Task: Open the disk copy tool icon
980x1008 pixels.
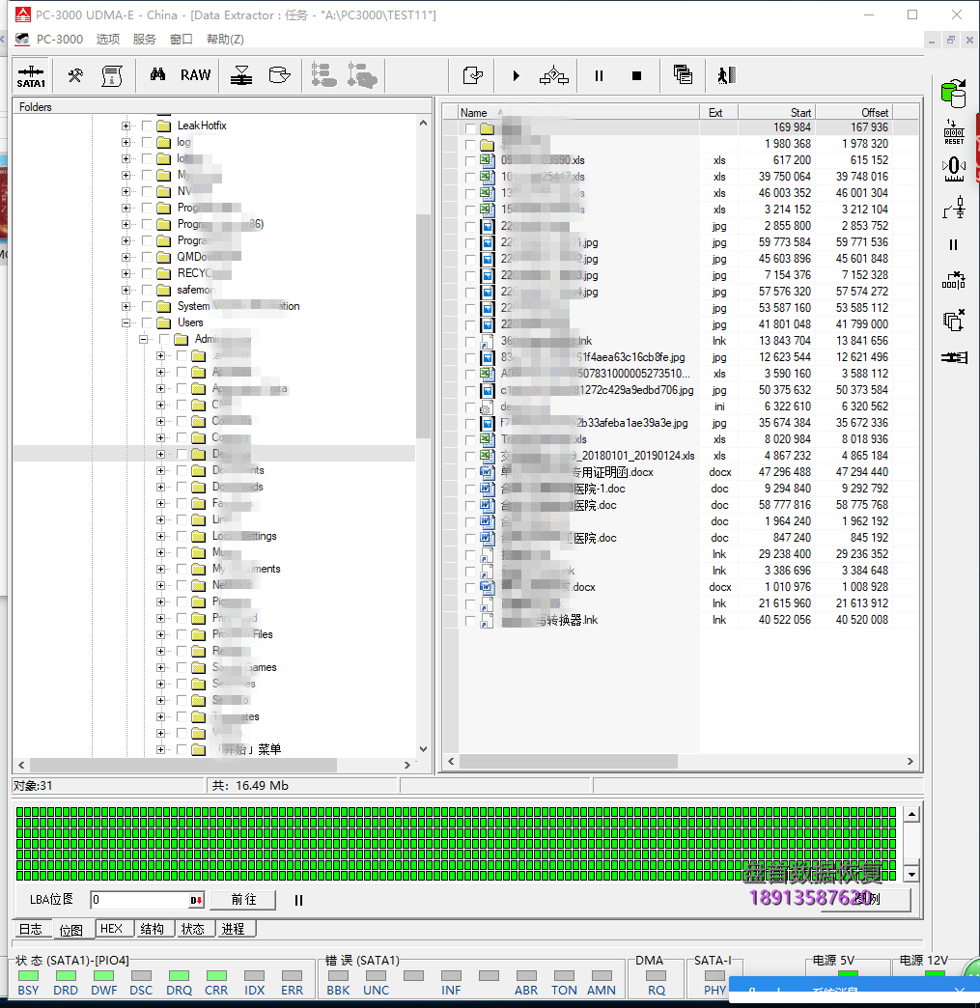Action: click(x=279, y=76)
